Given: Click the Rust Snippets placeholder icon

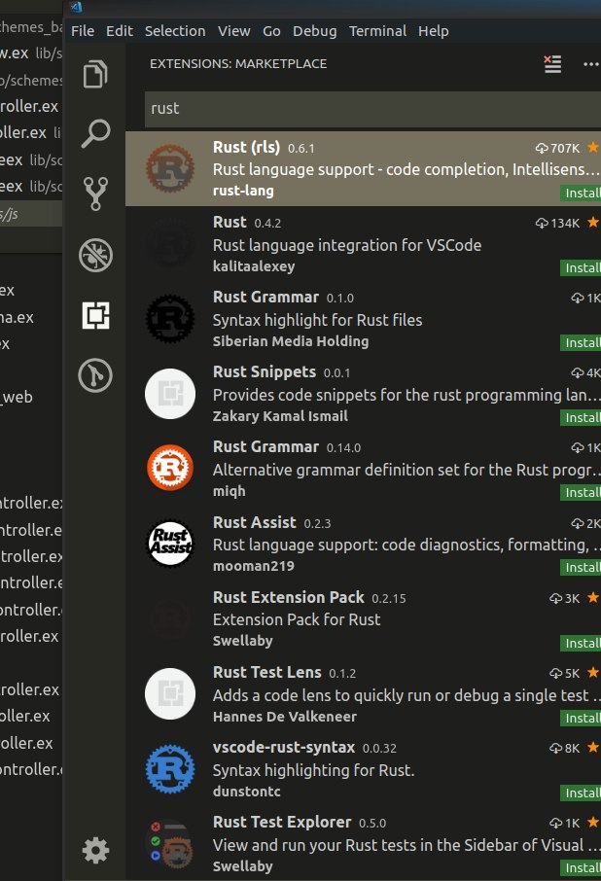Looking at the screenshot, I should point(170,394).
